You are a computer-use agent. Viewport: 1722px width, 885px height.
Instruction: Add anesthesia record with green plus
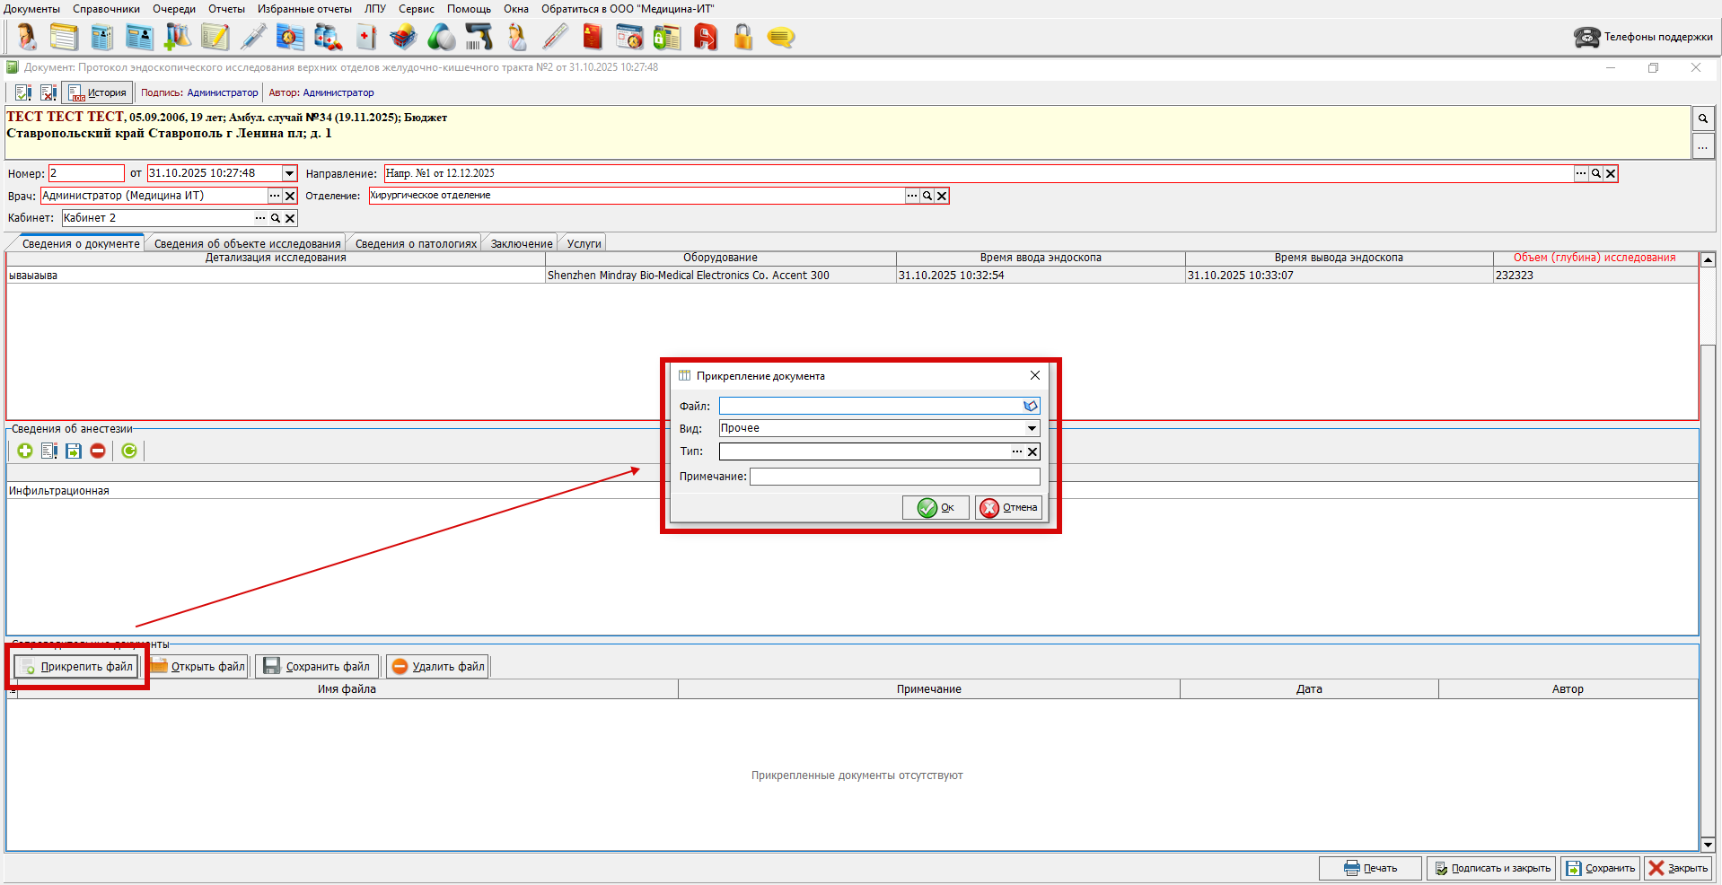tap(25, 451)
